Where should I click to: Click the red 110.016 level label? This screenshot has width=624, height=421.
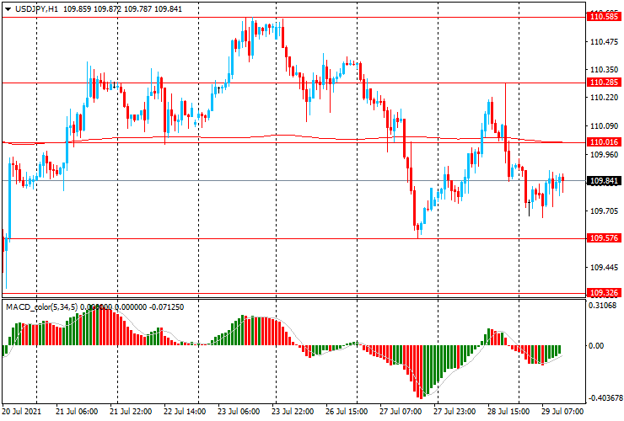tap(604, 142)
